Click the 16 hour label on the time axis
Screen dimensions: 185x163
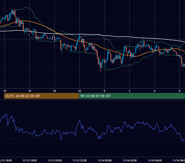(x=5, y=91)
